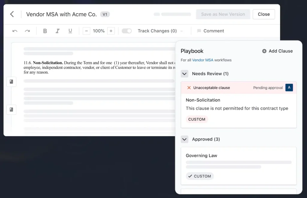
Task: Undo the last edit
Action: pyautogui.click(x=15, y=31)
